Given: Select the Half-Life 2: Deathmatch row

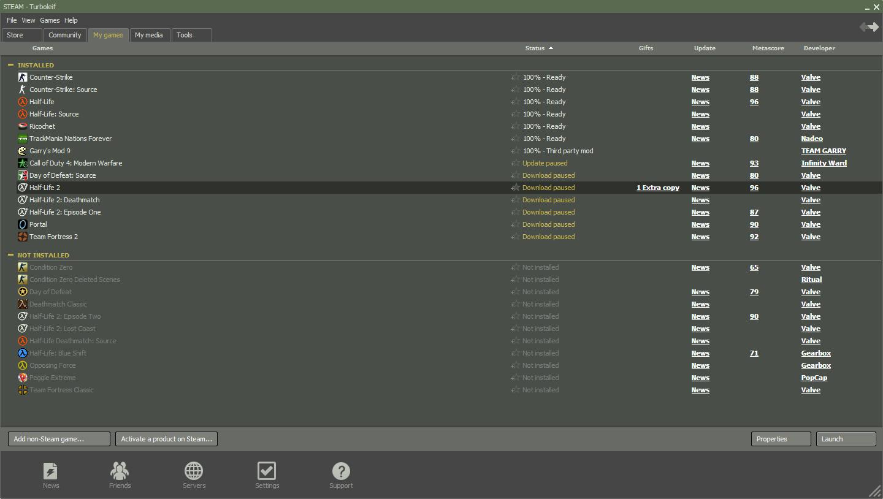Looking at the screenshot, I should click(x=449, y=200).
